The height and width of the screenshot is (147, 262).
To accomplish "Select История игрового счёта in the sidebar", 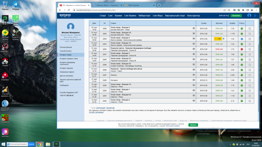I will coord(69,59).
